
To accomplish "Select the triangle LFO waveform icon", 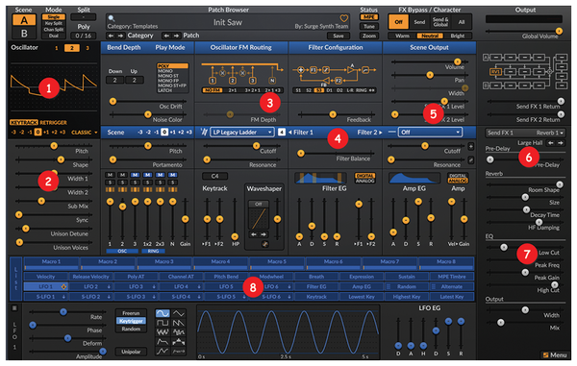I will pyautogui.click(x=179, y=313).
